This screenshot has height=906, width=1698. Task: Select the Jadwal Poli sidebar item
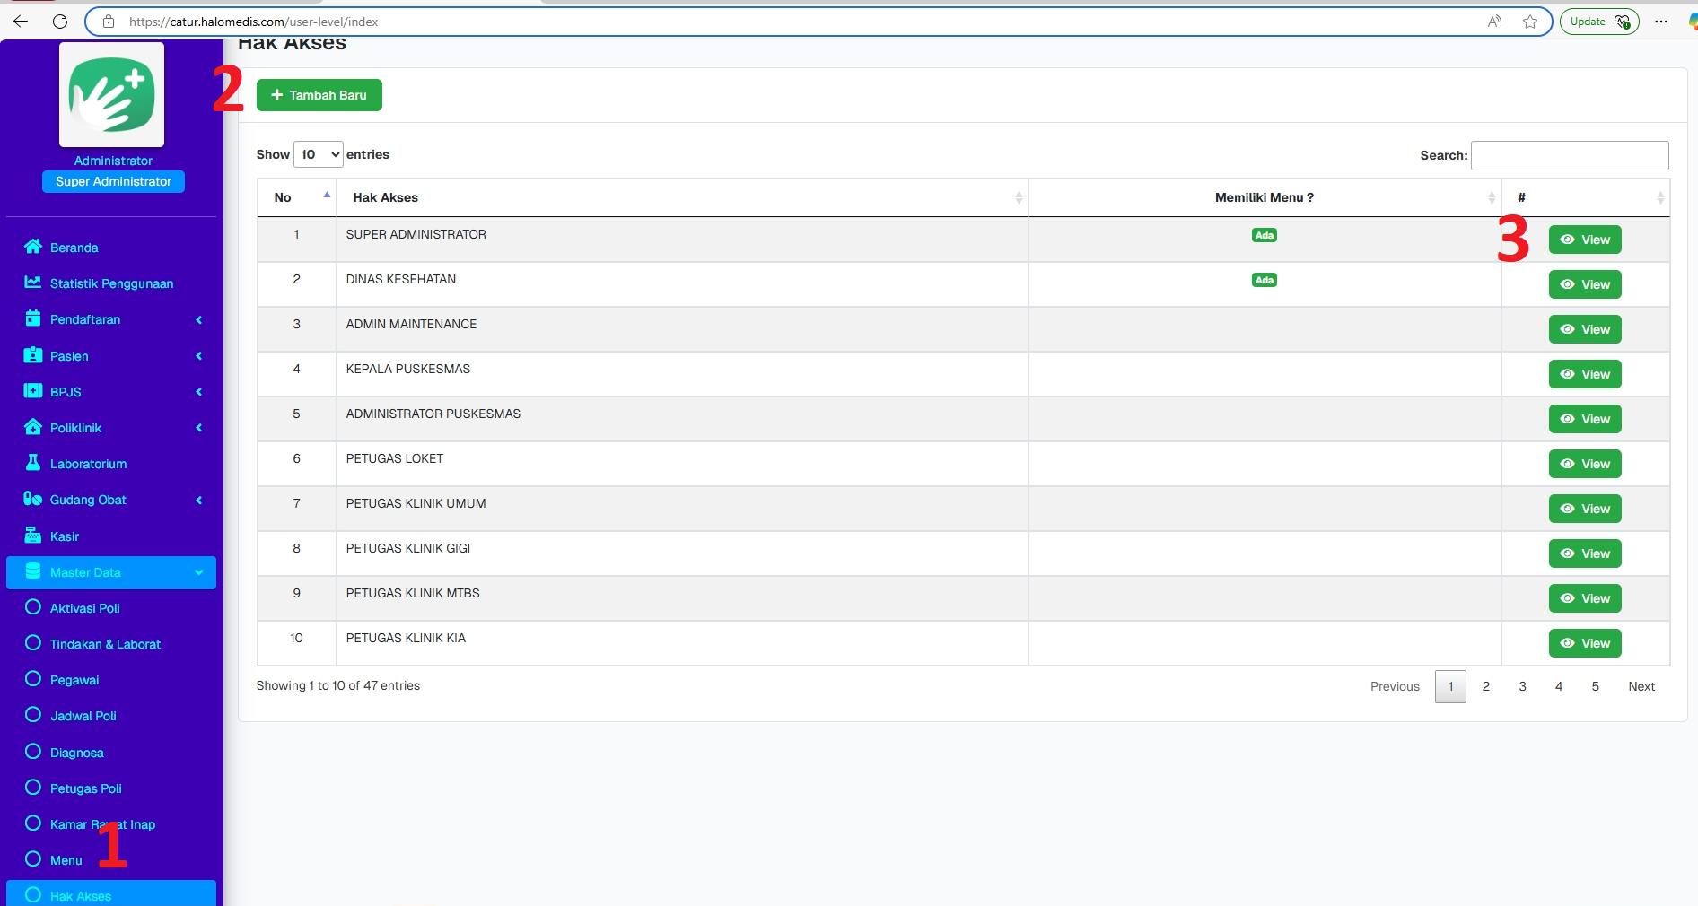(x=83, y=716)
